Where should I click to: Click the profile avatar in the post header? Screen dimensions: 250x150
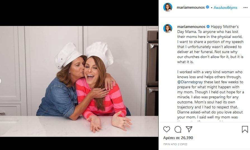168,8
